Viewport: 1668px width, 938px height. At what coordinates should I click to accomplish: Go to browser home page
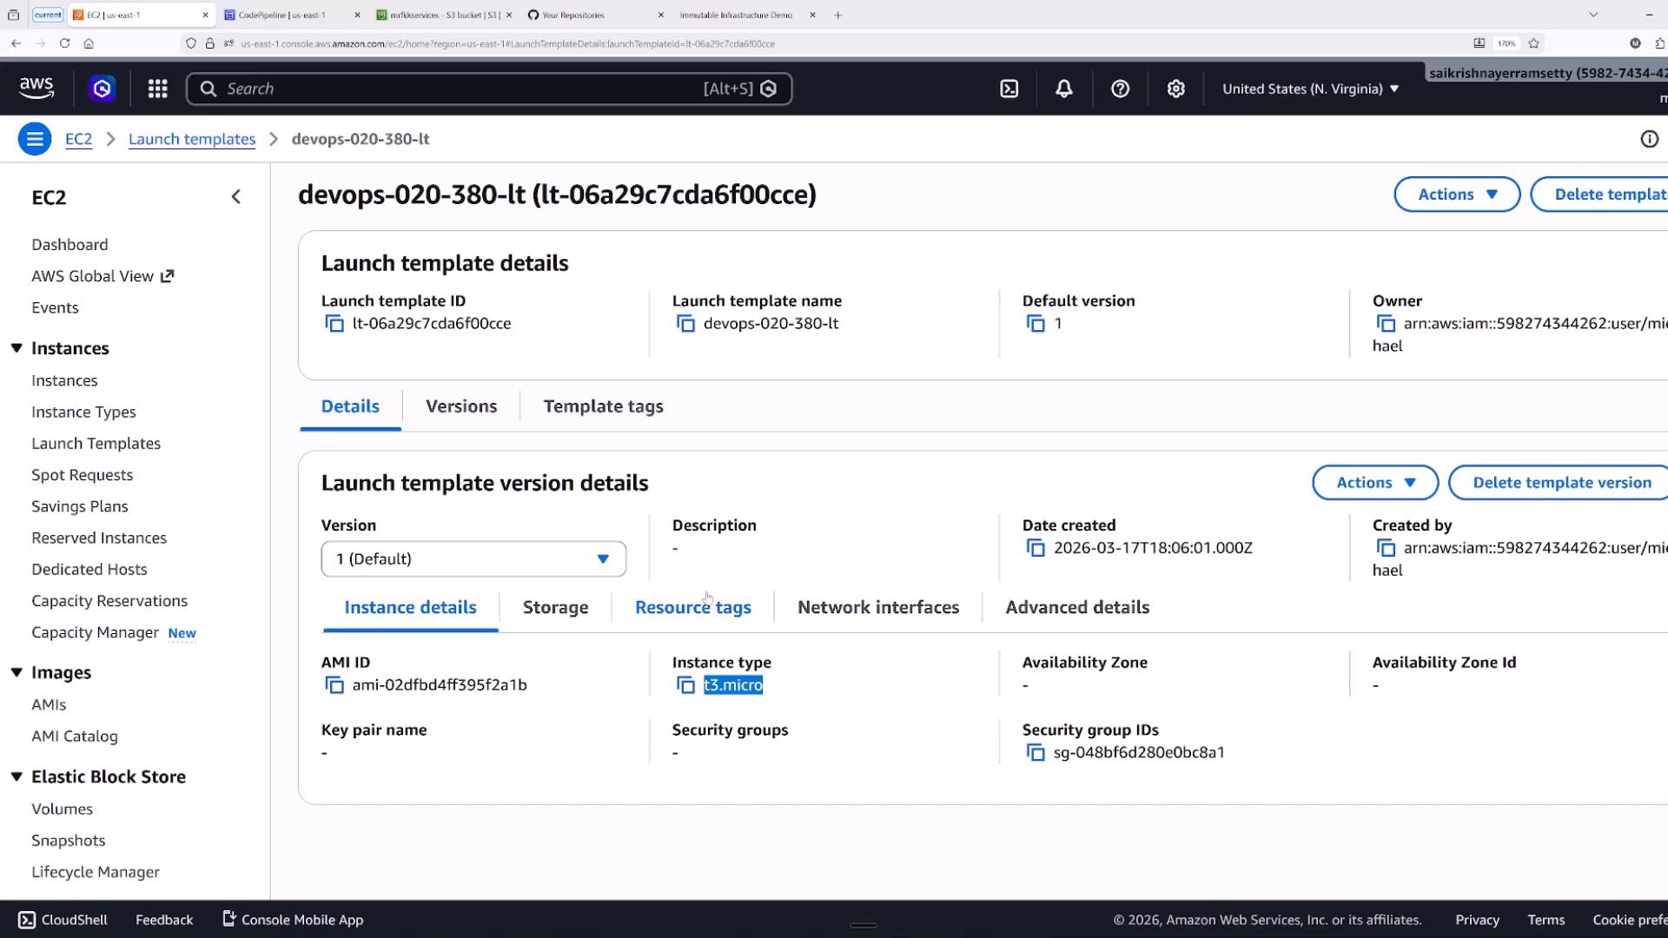click(x=89, y=43)
